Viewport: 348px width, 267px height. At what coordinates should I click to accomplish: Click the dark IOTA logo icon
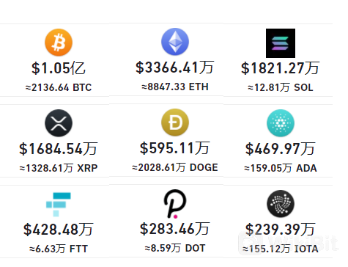(x=281, y=204)
